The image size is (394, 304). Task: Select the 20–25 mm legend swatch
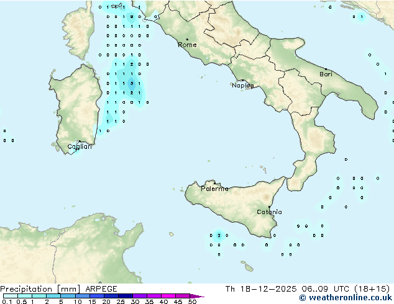tap(111, 296)
